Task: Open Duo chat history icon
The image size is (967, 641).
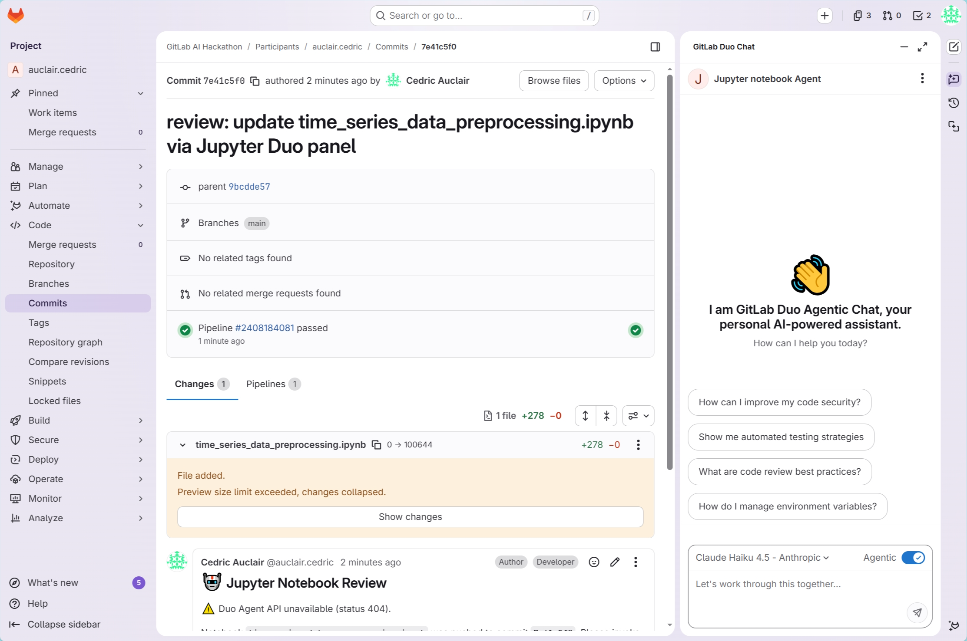Action: [954, 103]
